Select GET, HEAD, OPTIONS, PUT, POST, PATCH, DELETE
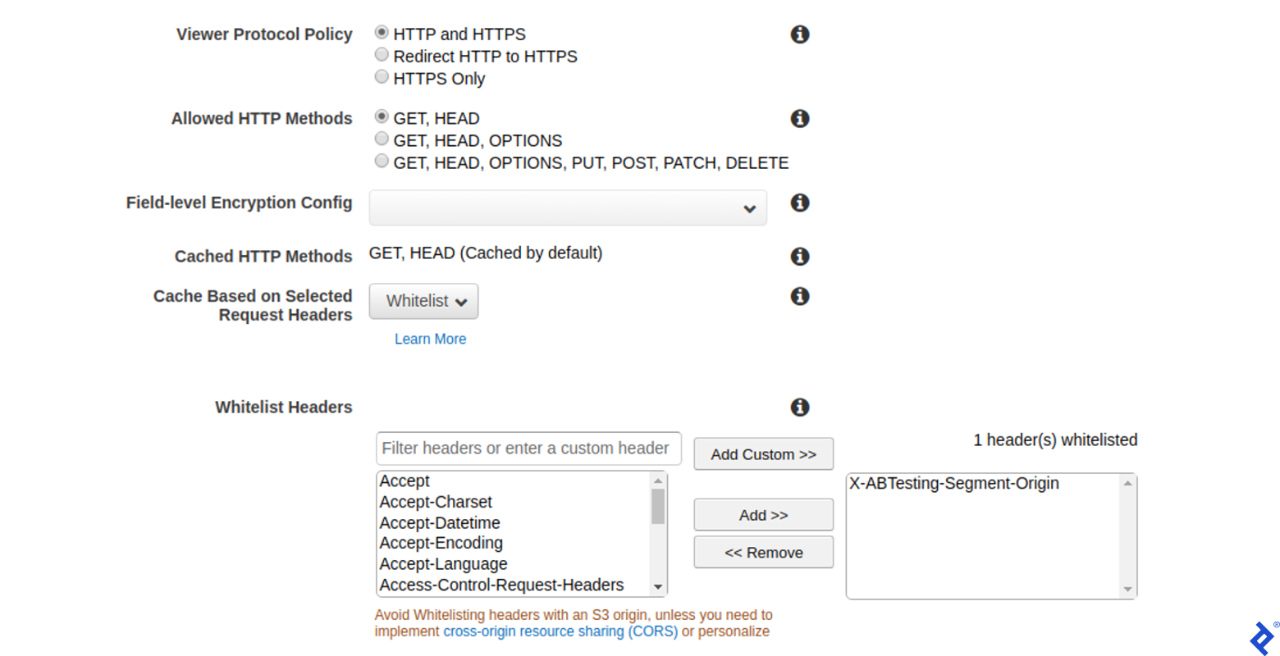The height and width of the screenshot is (656, 1280). point(381,161)
